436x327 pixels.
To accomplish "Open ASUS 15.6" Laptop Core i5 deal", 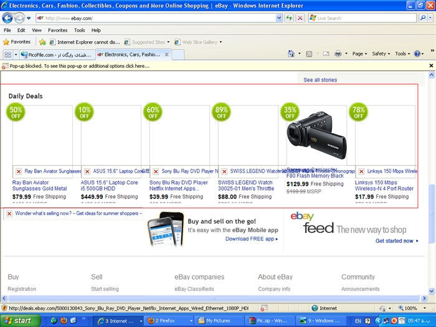I will click(x=109, y=186).
